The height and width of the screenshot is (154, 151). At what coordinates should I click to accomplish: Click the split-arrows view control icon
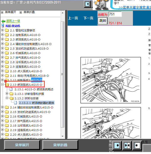[127, 145]
